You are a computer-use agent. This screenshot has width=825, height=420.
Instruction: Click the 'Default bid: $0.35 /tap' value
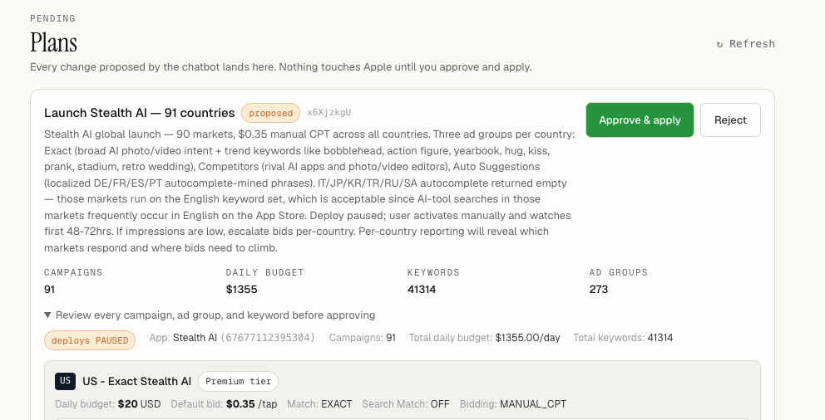[225, 404]
